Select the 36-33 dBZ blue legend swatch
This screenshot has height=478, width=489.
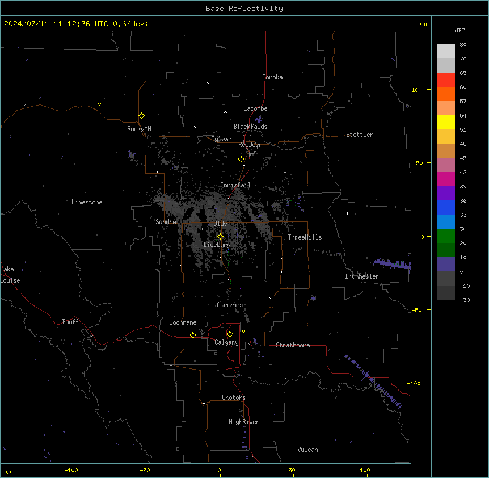point(446,207)
